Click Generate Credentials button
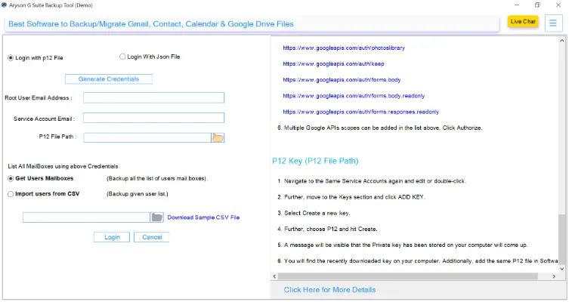 (x=109, y=79)
